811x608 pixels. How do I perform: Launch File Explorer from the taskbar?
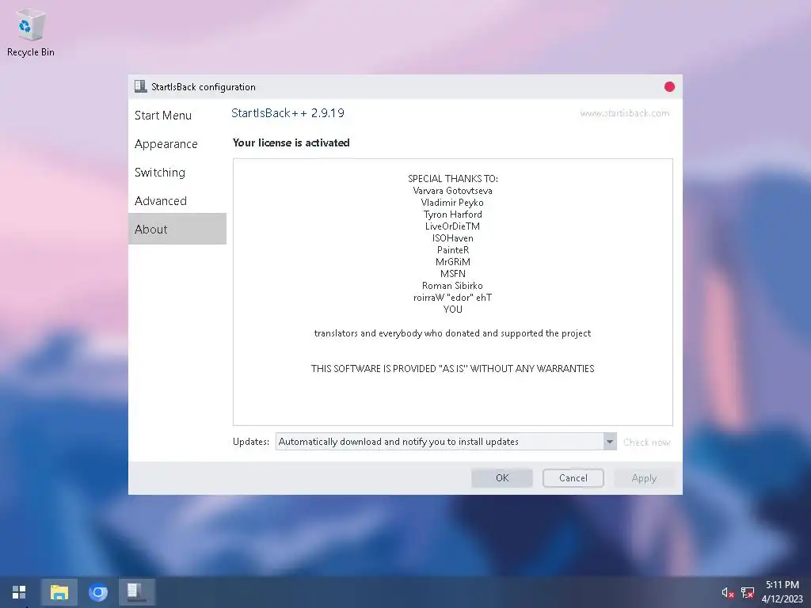pos(59,592)
